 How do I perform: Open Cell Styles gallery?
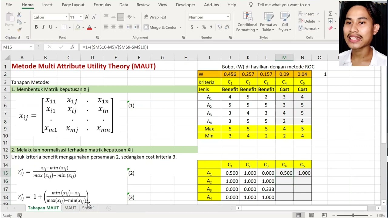click(x=285, y=22)
